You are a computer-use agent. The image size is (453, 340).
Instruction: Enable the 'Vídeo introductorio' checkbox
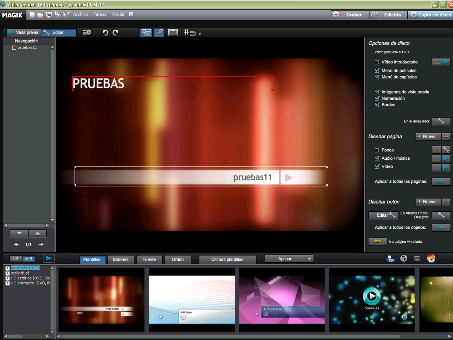point(377,62)
